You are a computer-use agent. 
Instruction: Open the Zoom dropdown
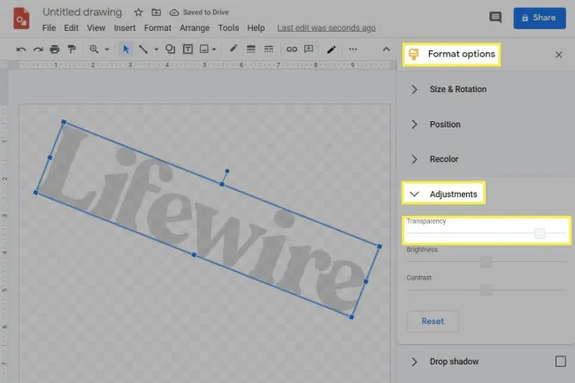(98, 50)
